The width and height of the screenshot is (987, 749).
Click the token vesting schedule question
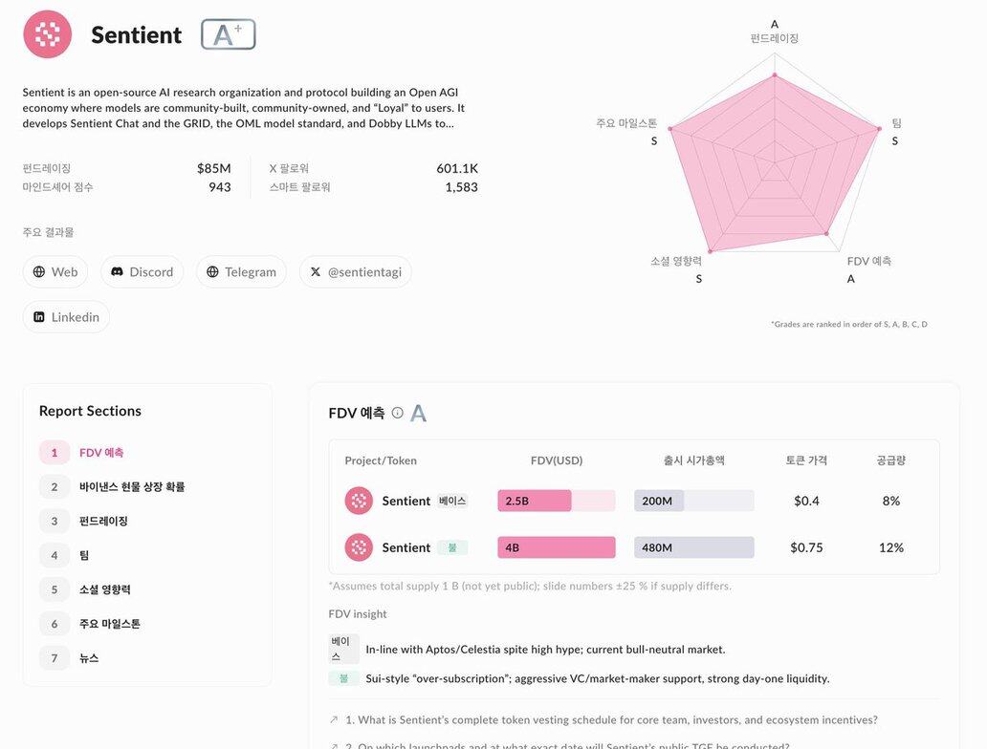click(x=611, y=719)
